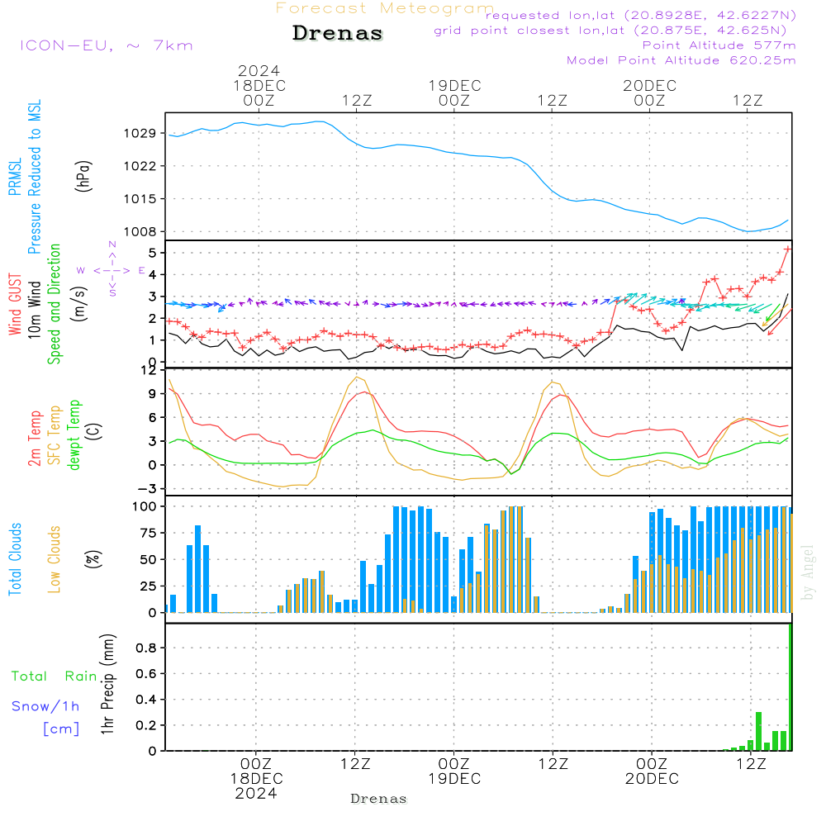Select the "12" temperature tick value
826x826 pixels.
coord(149,371)
